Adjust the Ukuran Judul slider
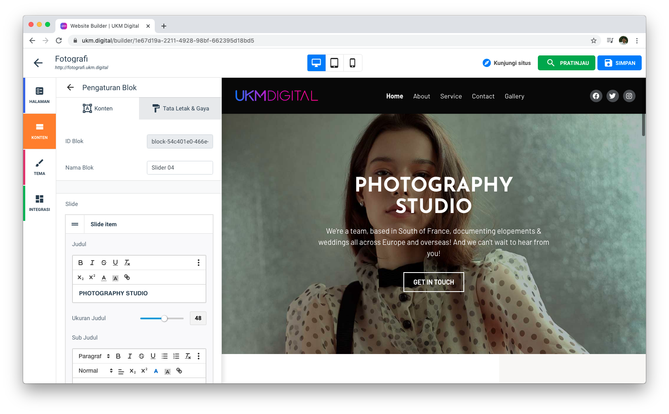The image size is (669, 414). [164, 318]
